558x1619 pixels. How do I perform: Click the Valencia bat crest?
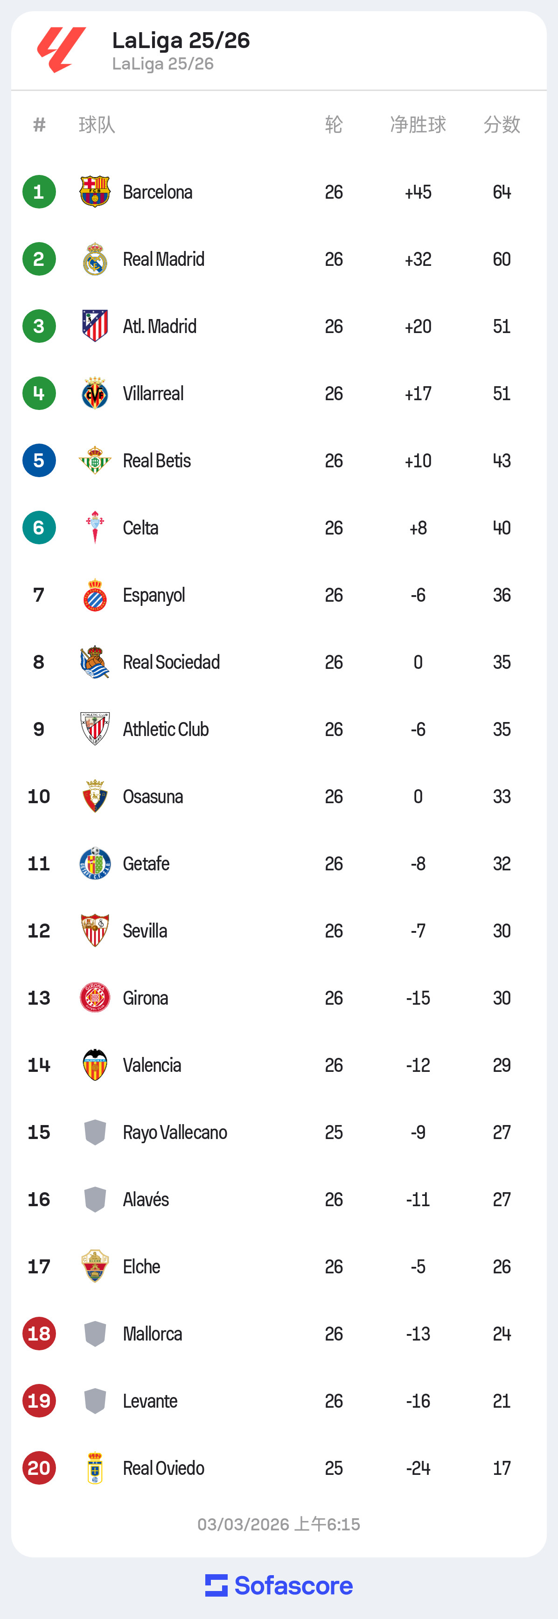tap(95, 1065)
